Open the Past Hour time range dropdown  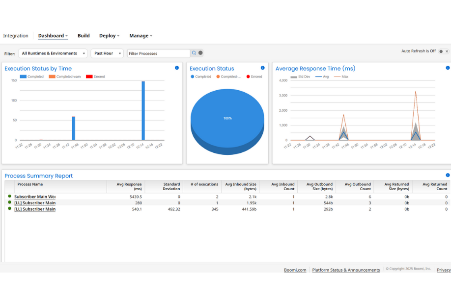tap(107, 53)
